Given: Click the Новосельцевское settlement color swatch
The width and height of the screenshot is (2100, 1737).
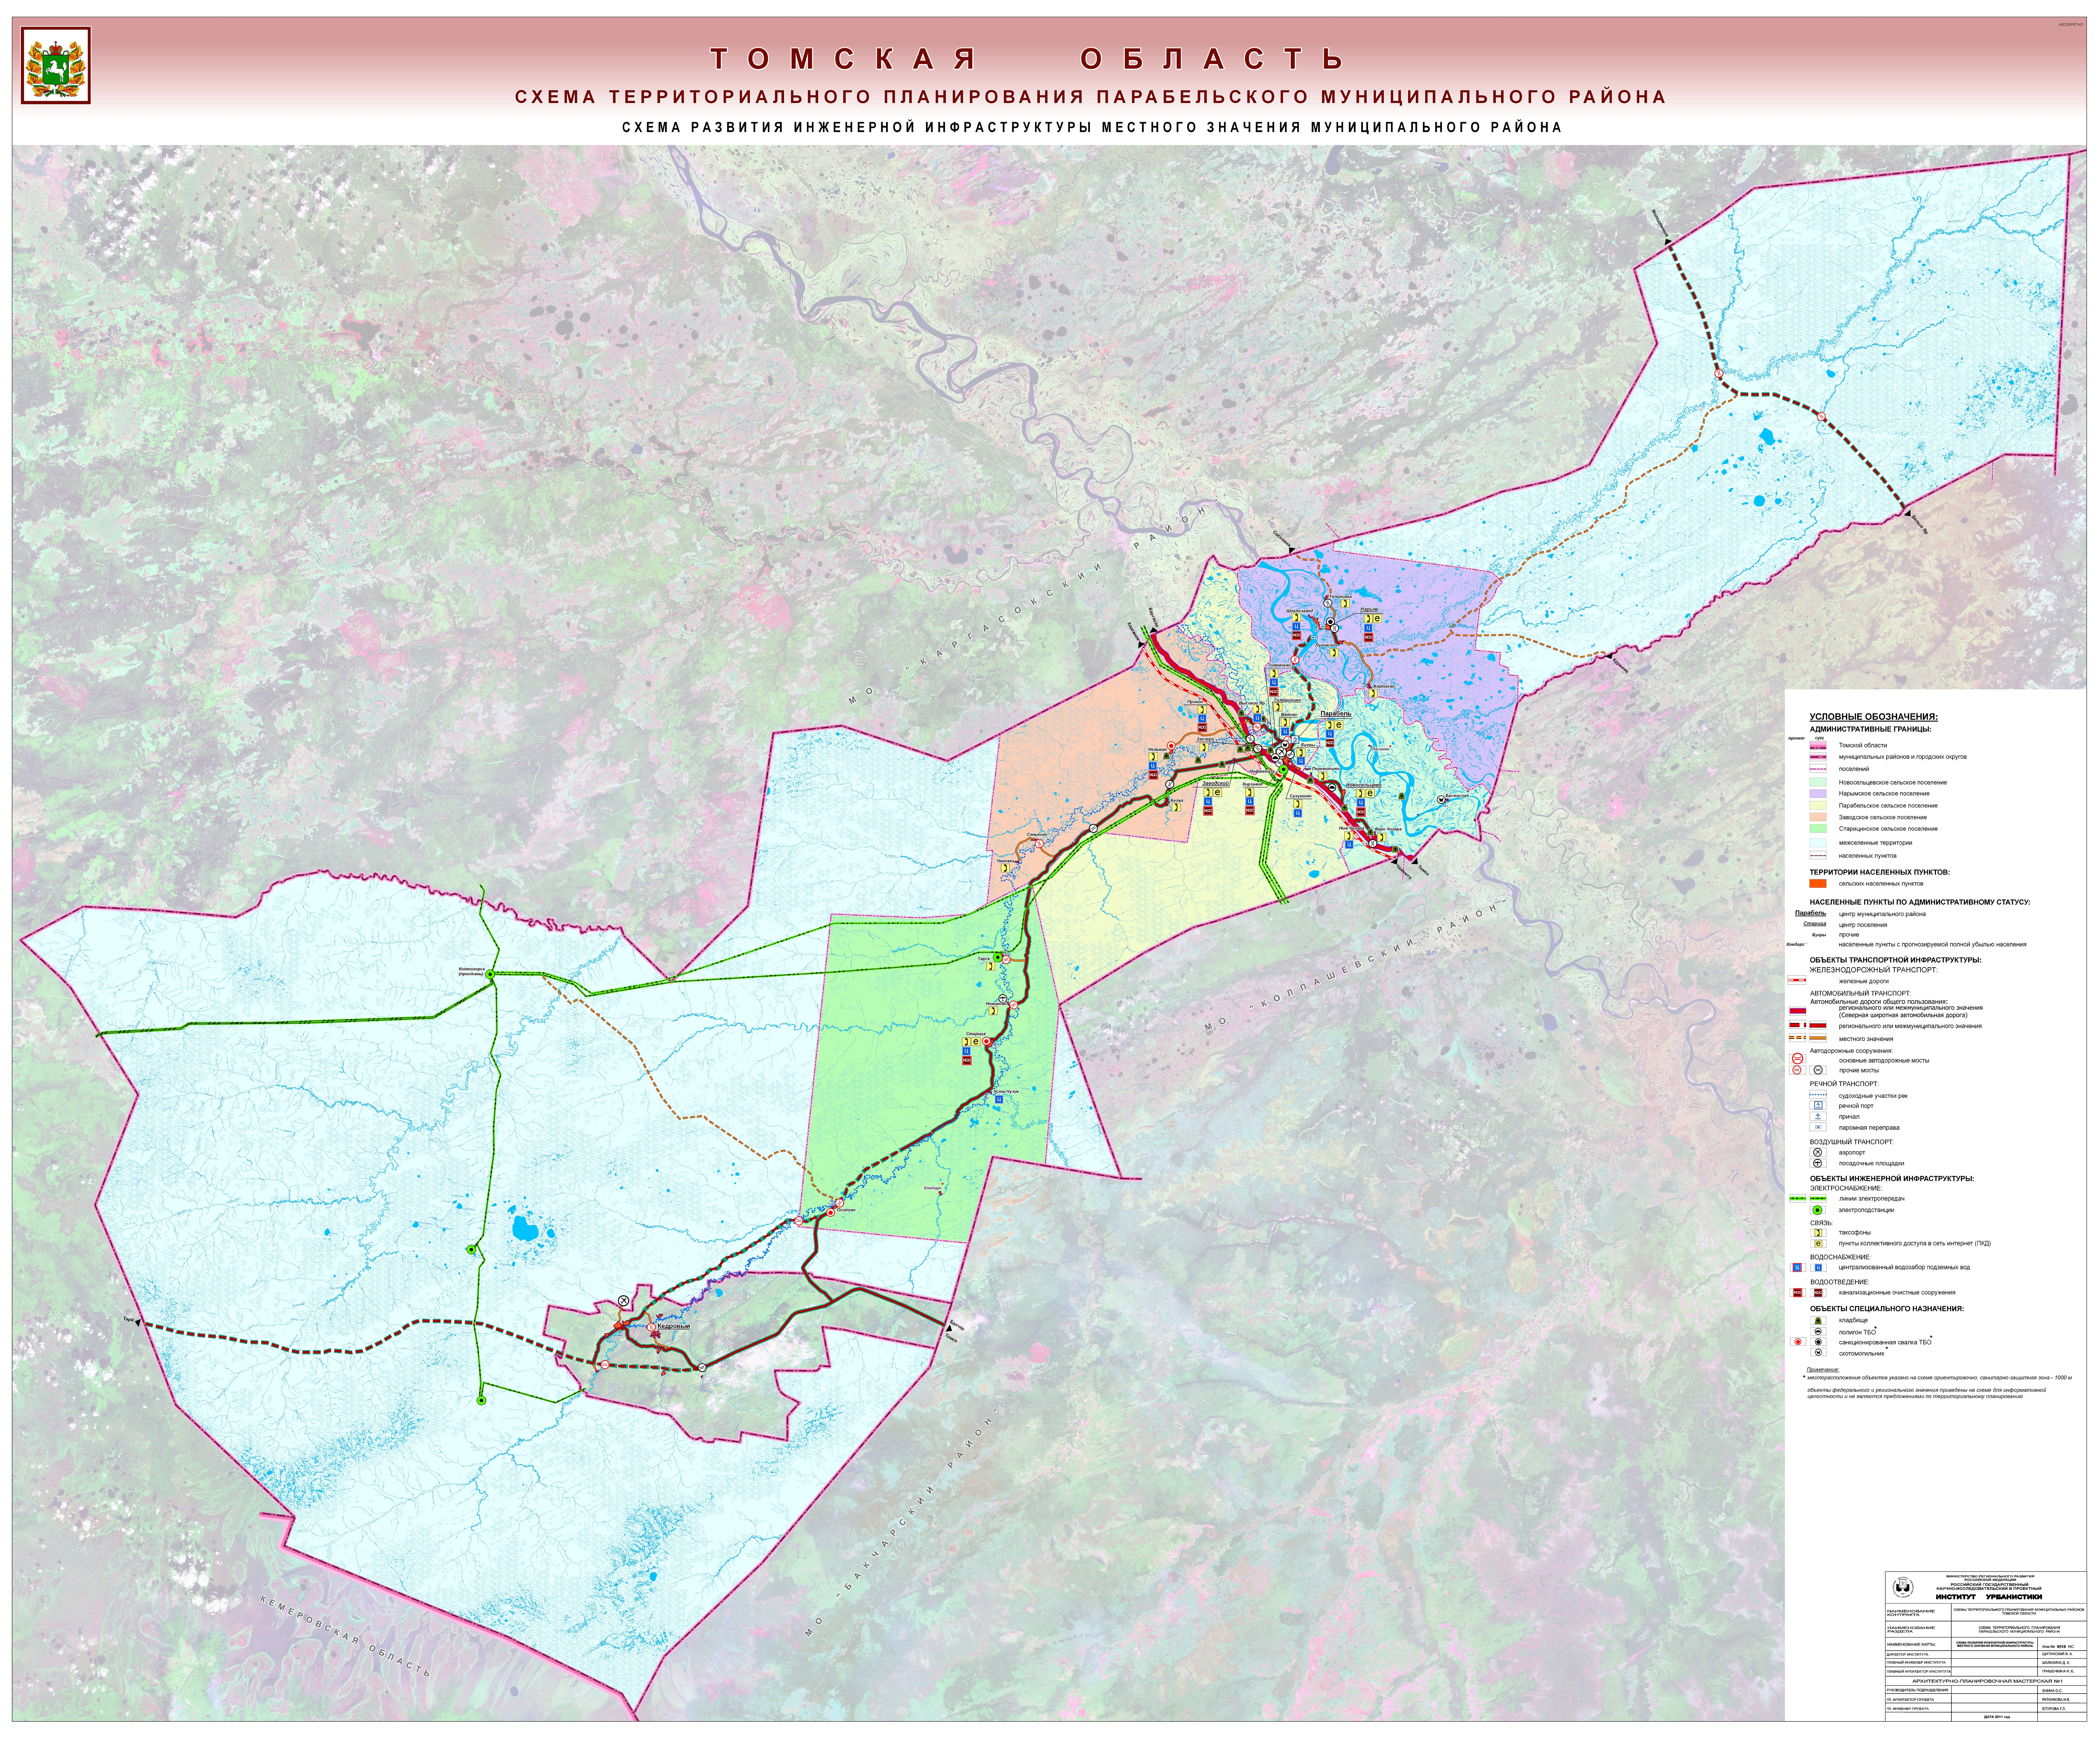Looking at the screenshot, I should click(1818, 782).
